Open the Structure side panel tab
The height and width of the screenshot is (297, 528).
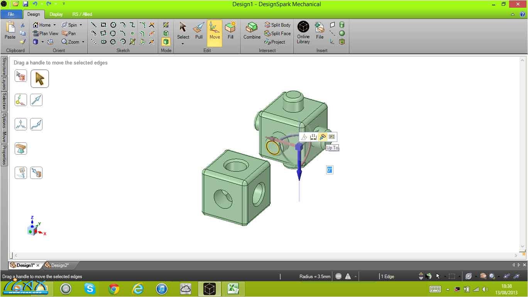click(4, 66)
